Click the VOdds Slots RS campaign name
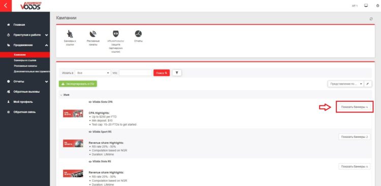Viewport: 381px width, 186px height. pyautogui.click(x=102, y=161)
